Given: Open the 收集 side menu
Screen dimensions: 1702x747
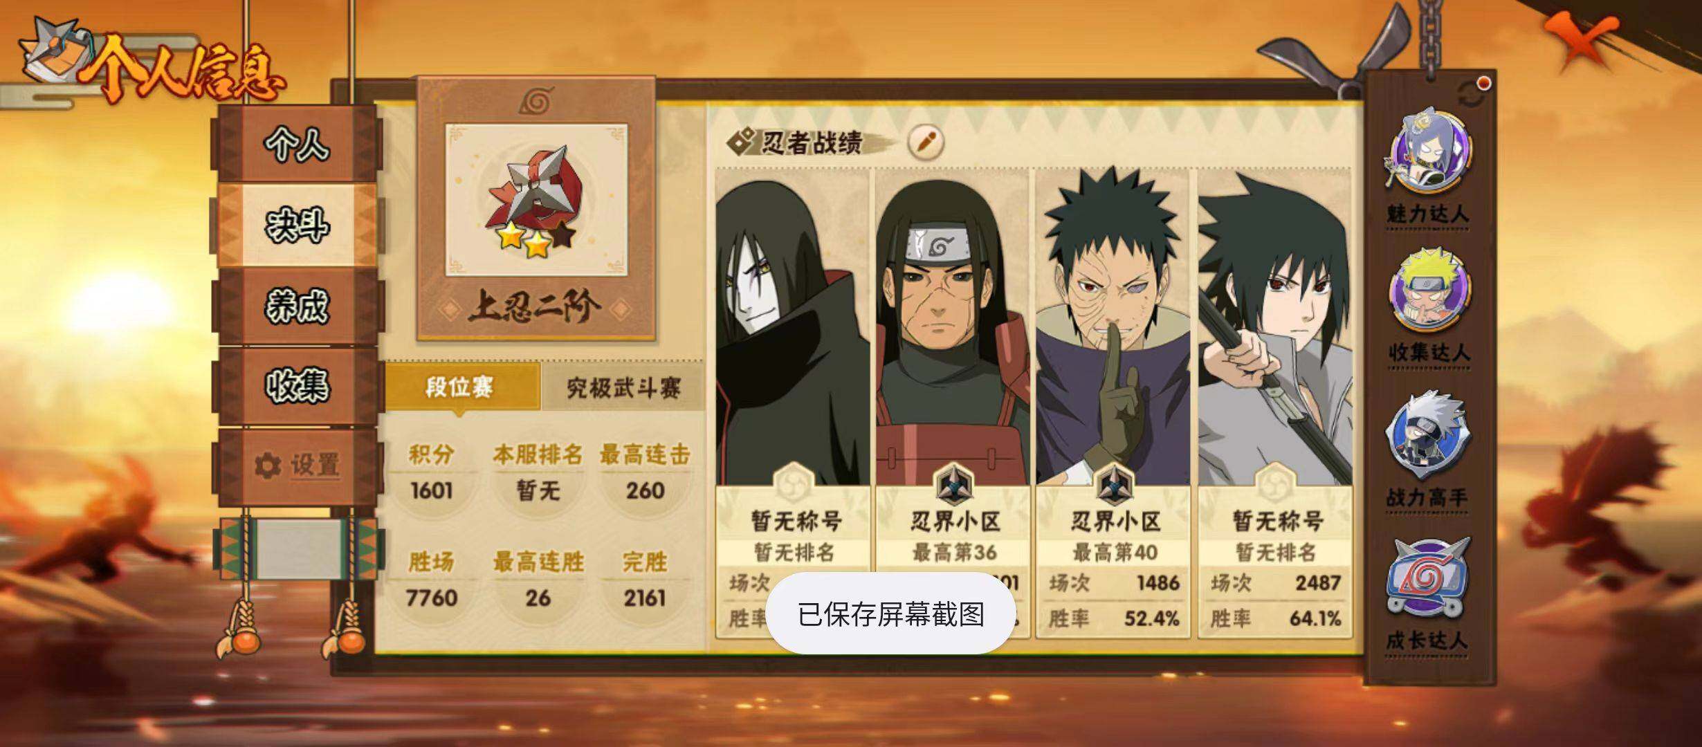Looking at the screenshot, I should point(298,385).
